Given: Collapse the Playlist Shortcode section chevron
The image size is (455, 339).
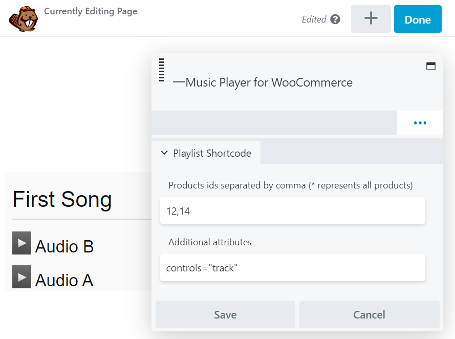Looking at the screenshot, I should [x=164, y=153].
